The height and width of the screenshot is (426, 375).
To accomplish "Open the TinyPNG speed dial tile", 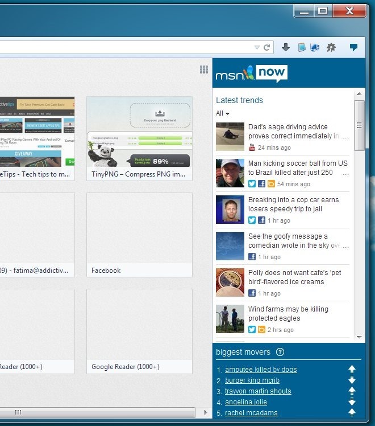I will click(139, 138).
